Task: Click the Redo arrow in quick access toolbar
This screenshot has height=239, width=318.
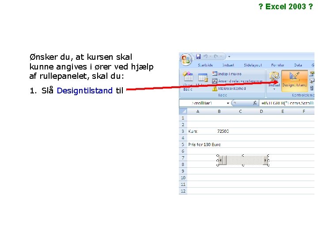Action: coord(216,56)
